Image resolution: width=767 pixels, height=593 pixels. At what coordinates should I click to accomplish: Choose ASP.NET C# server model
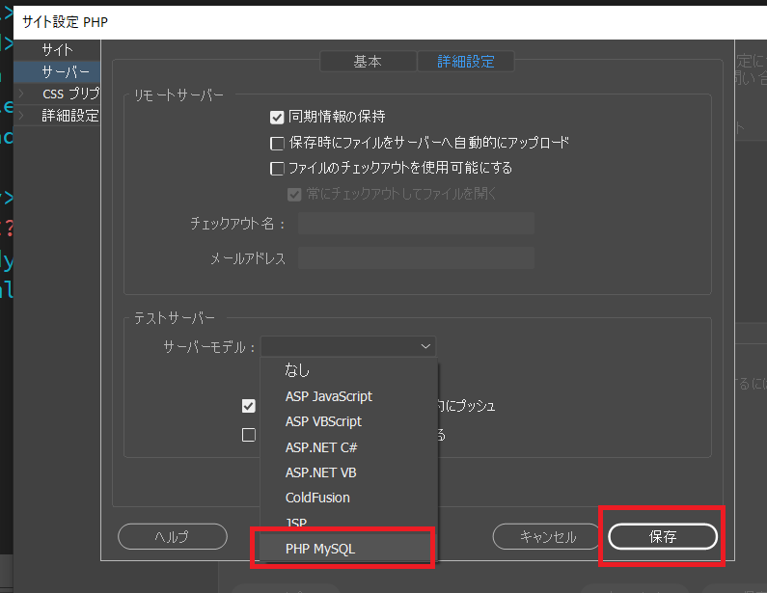(315, 447)
